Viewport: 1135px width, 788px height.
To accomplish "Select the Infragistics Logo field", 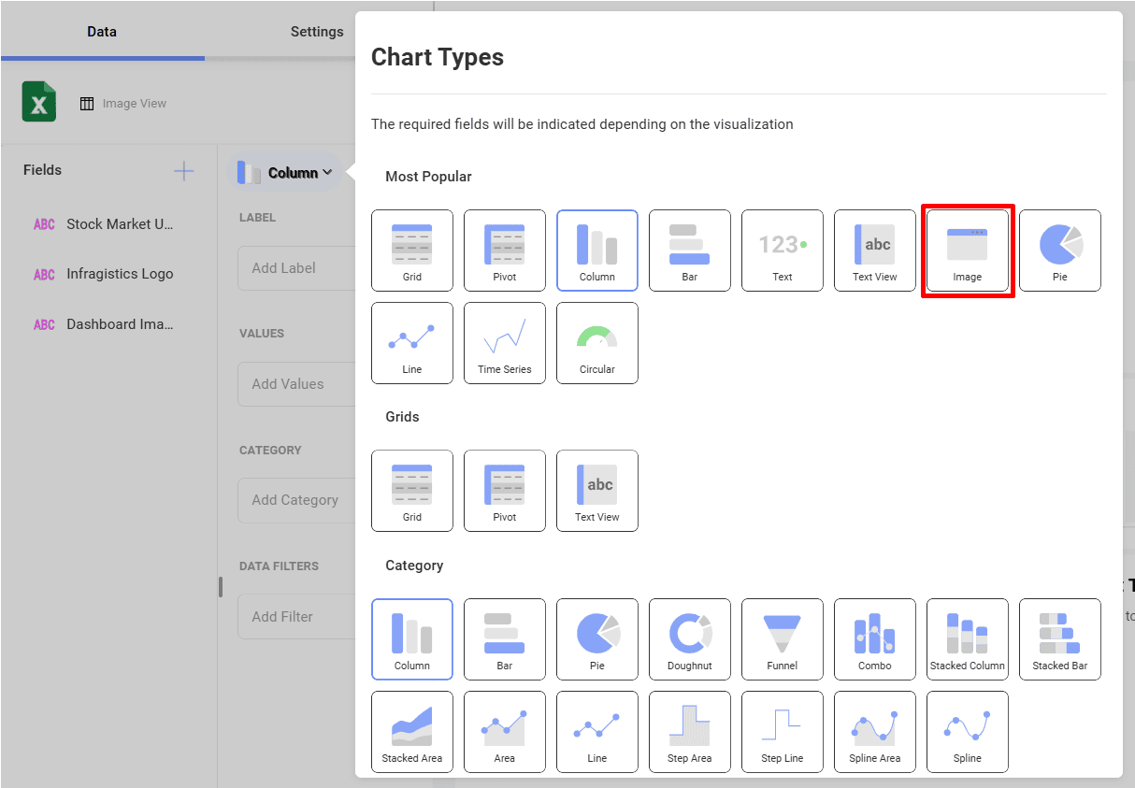I will coord(103,274).
